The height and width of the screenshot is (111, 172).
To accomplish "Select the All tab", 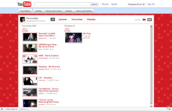I will 53,19.
